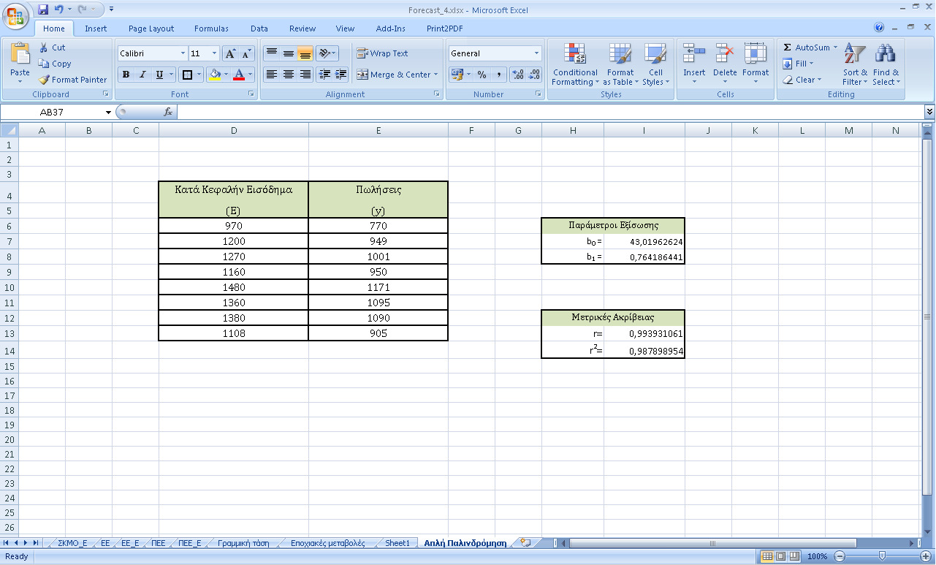
Task: Apply the yellow fill color
Action: 215,75
